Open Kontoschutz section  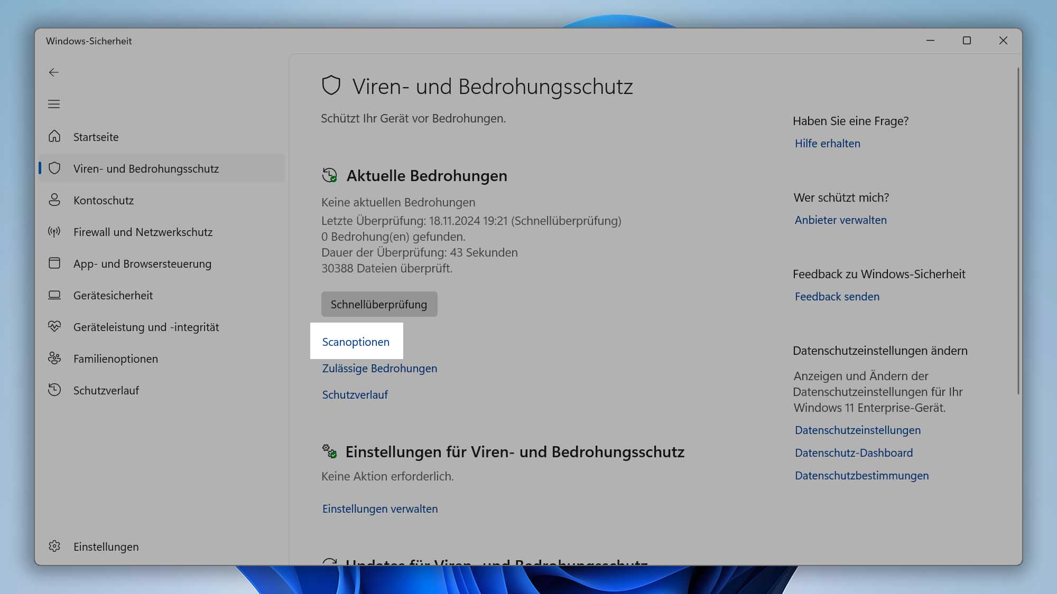point(162,200)
